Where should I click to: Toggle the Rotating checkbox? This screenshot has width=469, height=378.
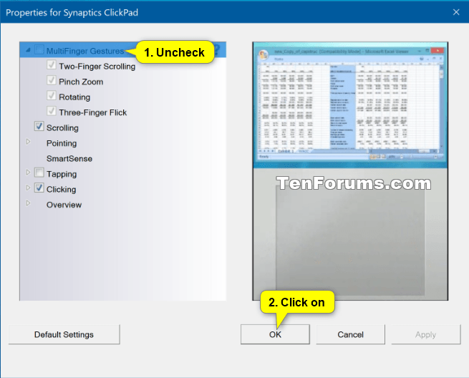[52, 96]
